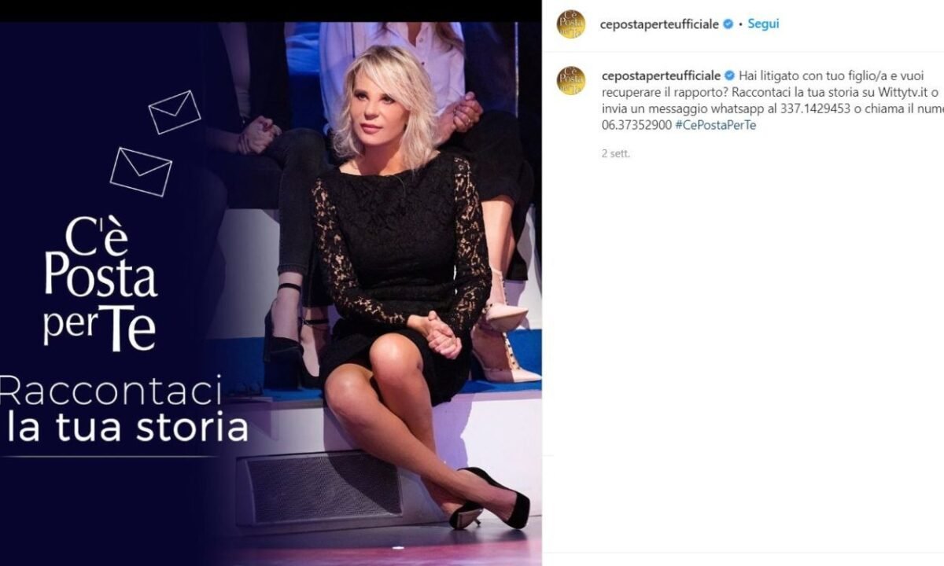Click the profile avatar in the post header
Image resolution: width=944 pixels, height=566 pixels.
[571, 24]
